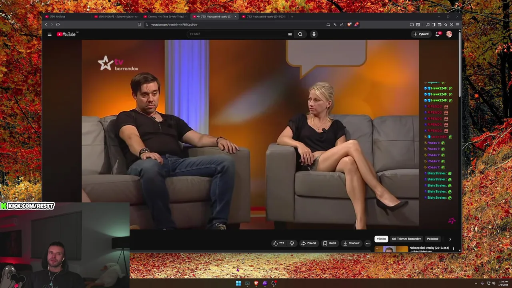The height and width of the screenshot is (288, 512).
Task: Open the purple app icon in taskbar
Action: point(265,283)
